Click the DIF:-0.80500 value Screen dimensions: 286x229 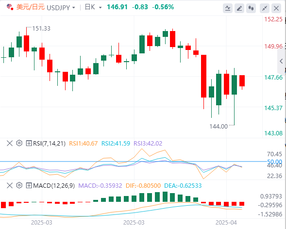[143, 186]
